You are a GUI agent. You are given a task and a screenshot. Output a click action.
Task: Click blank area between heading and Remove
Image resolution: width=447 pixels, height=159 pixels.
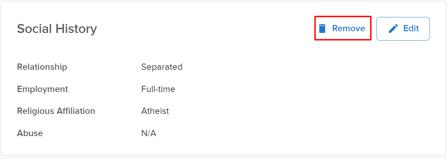point(206,28)
